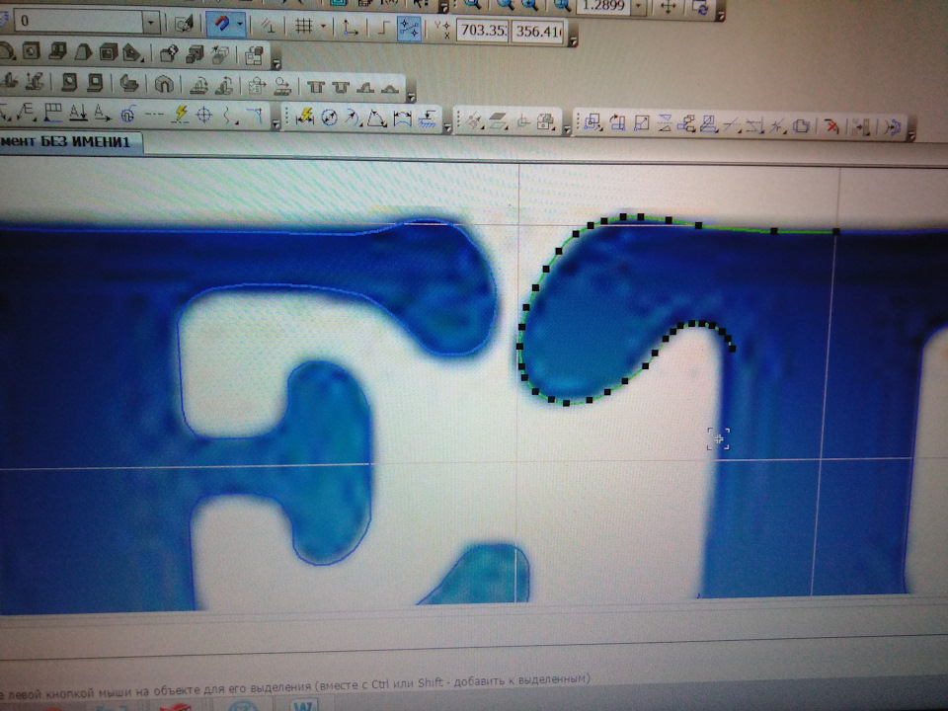Select the mirror symmetry edit tool
The image size is (948, 711).
(x=665, y=124)
